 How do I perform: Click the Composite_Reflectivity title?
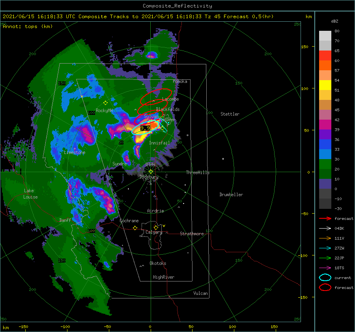pos(177,6)
